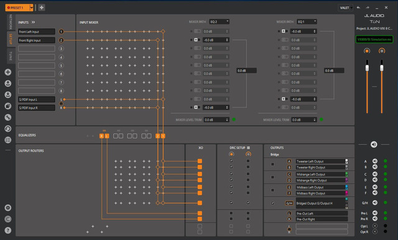This screenshot has width=398, height=240.
Task: Mute output channel A speaker icon
Action: coord(374,161)
